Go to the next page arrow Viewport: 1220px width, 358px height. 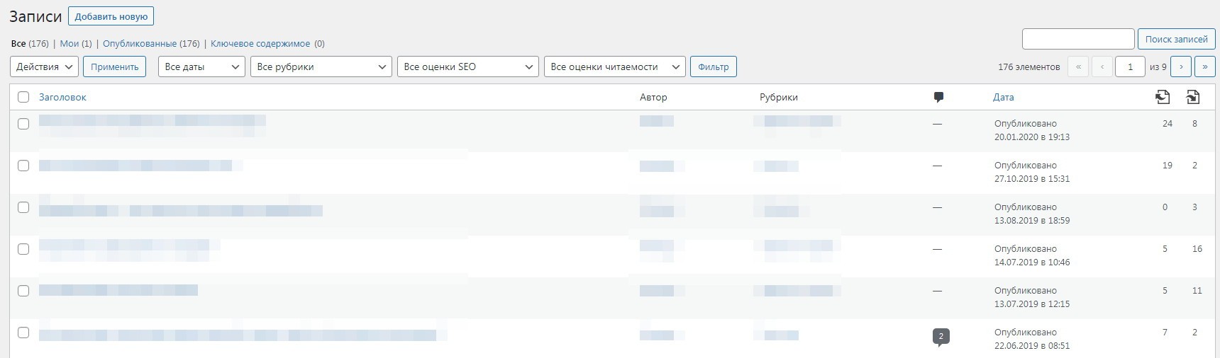coord(1181,67)
